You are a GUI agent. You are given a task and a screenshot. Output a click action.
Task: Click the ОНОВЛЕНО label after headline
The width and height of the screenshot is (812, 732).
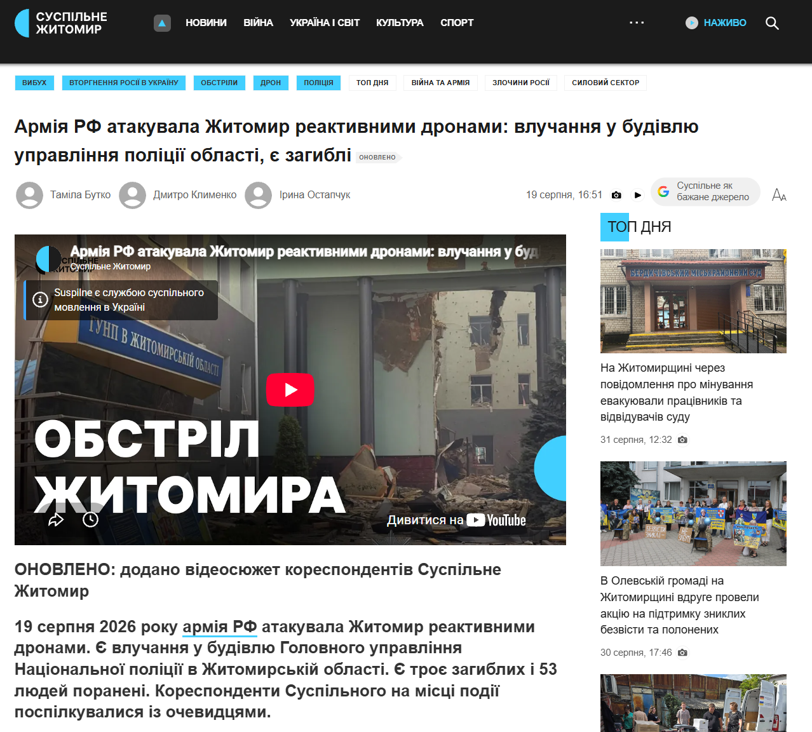[x=378, y=157]
